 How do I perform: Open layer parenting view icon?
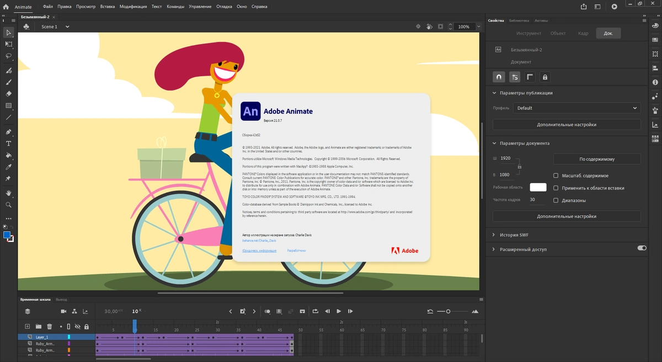pos(74,311)
